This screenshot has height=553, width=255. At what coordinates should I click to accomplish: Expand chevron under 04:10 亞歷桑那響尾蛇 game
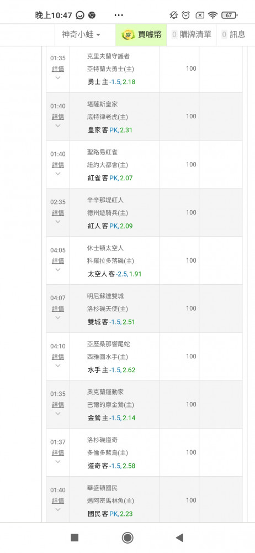(x=58, y=366)
